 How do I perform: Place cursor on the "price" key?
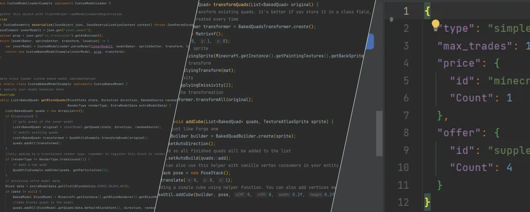coord(459,63)
